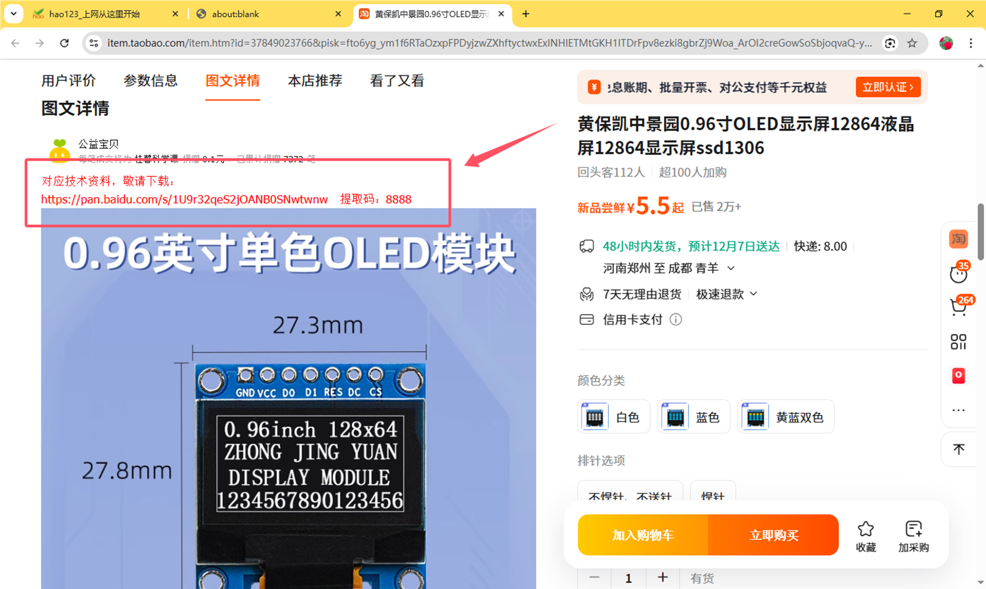Click the Taobao home icon in sidebar

(958, 239)
